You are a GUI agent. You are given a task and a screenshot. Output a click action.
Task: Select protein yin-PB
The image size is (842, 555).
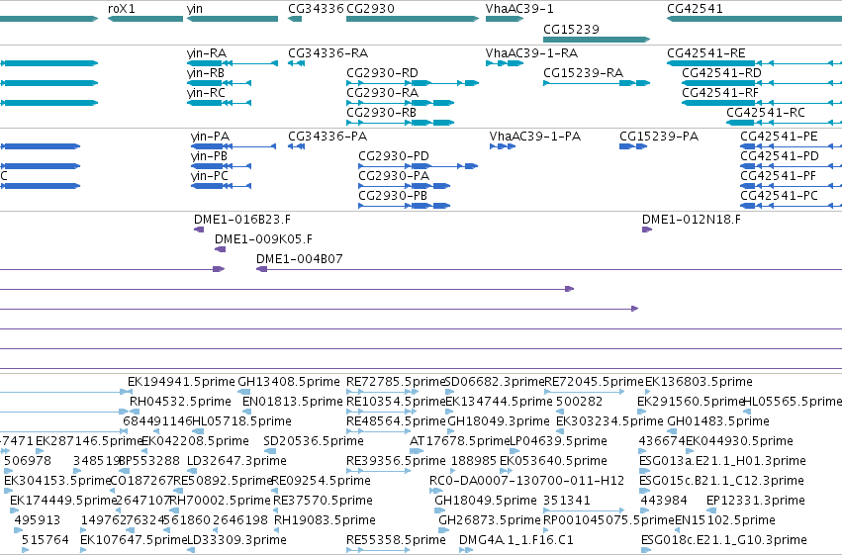(209, 156)
